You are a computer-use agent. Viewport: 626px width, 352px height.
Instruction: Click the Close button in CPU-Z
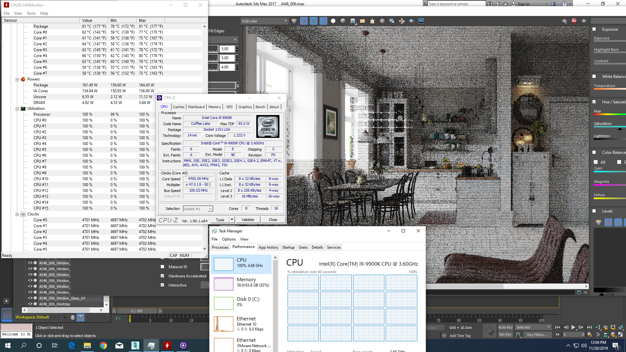[273, 220]
